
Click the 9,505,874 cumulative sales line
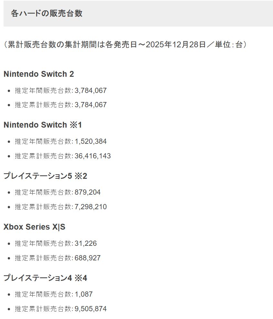61,309
